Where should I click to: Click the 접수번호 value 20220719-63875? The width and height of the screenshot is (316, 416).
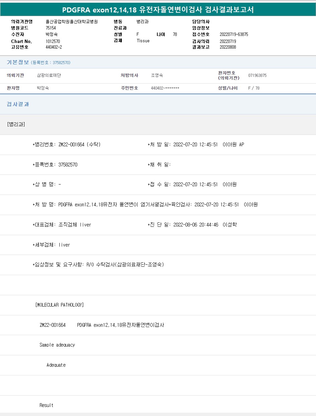click(234, 35)
